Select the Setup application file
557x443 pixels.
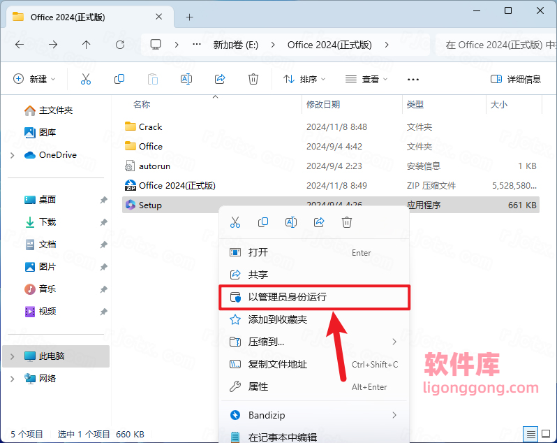click(x=330, y=205)
